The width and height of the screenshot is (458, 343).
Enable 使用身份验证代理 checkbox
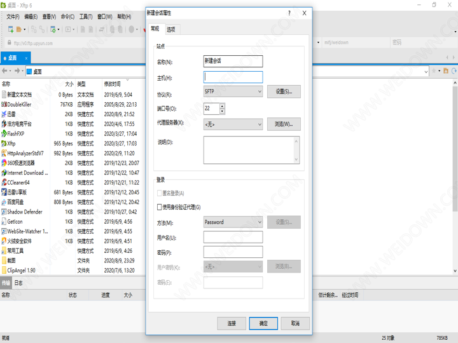pyautogui.click(x=160, y=207)
